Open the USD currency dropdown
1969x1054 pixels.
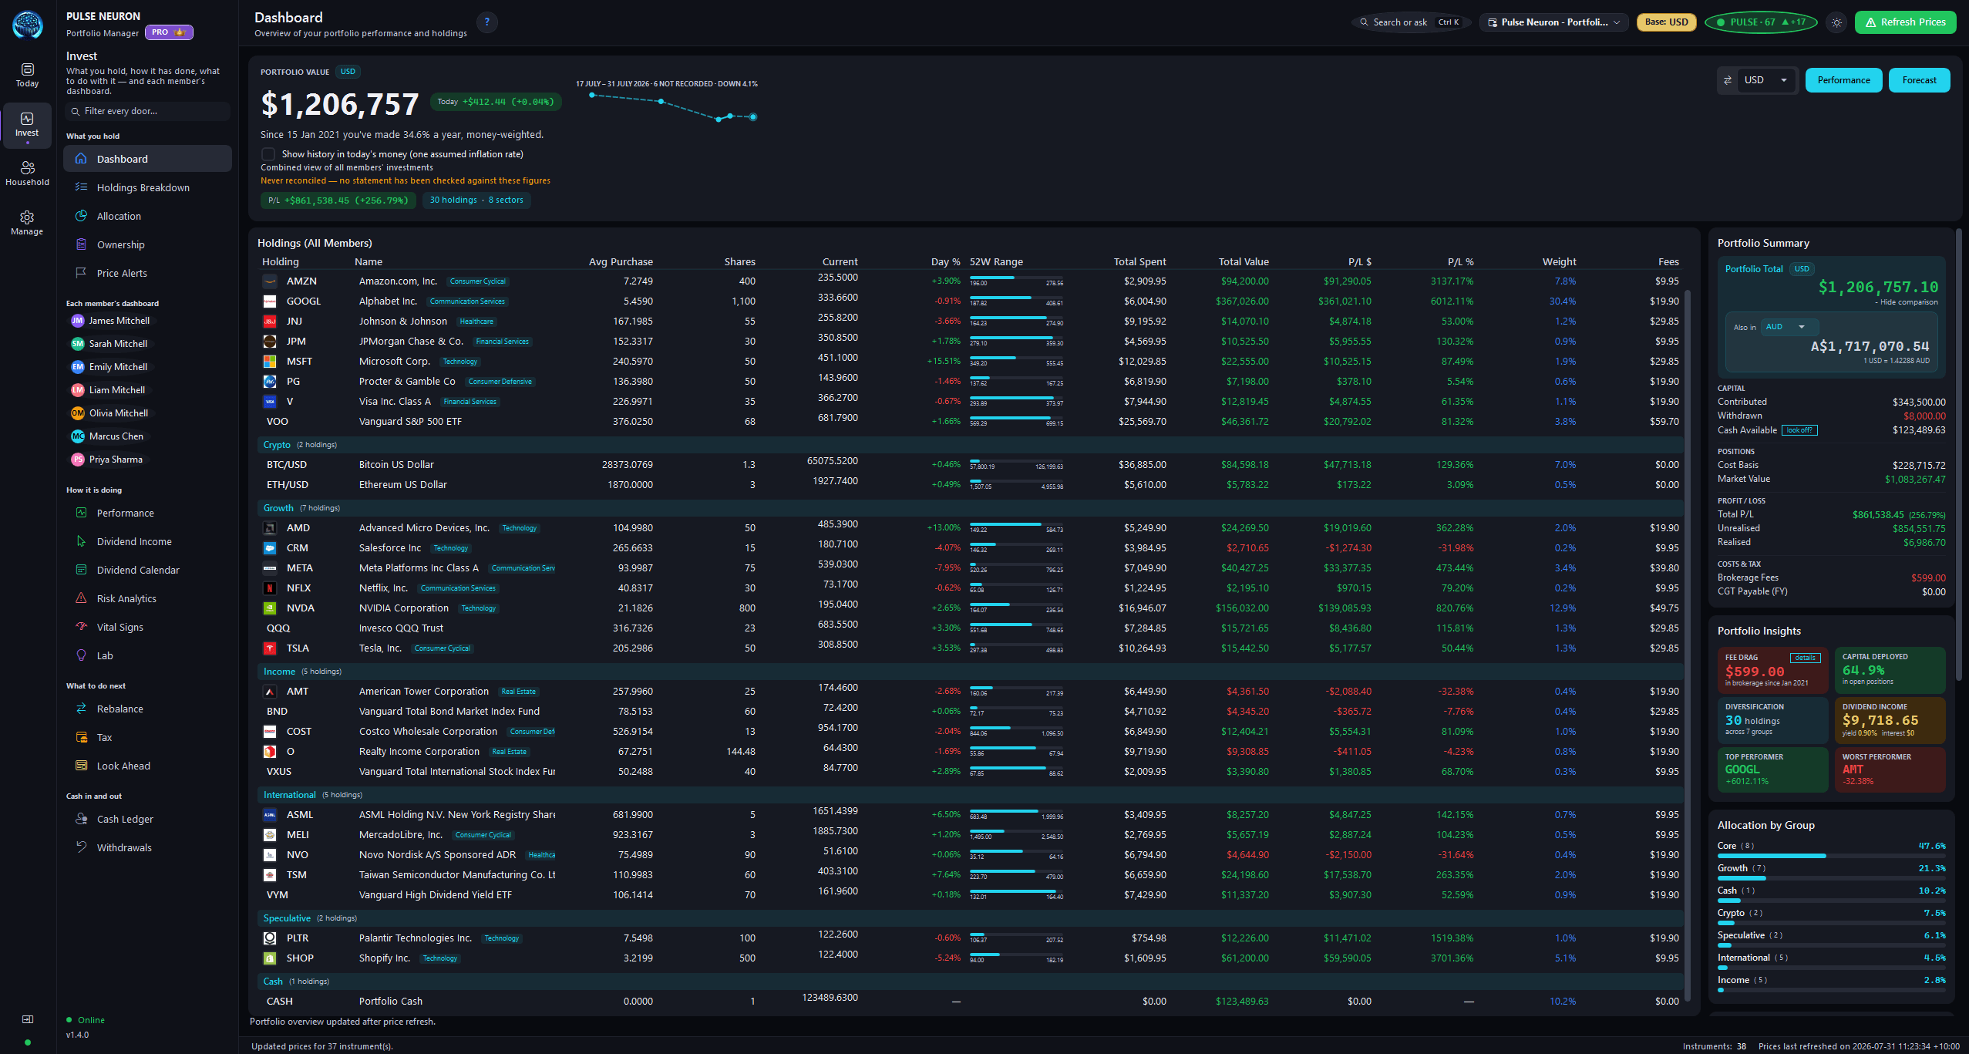[1768, 80]
